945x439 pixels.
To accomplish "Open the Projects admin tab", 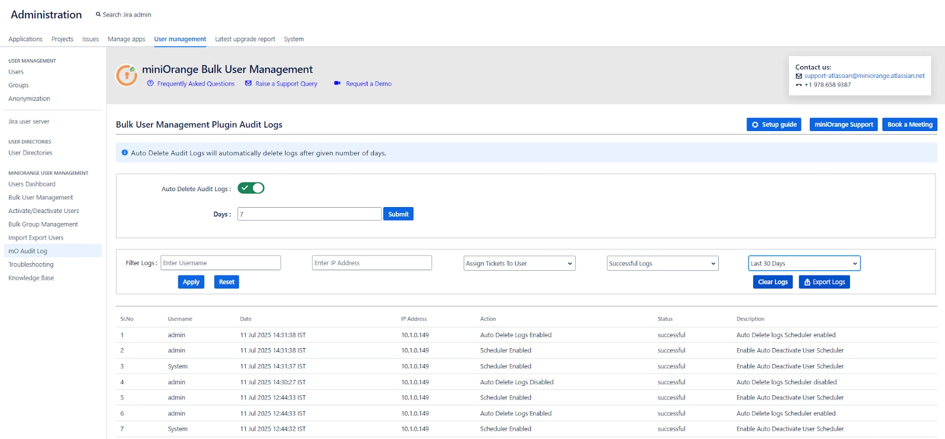I will pyautogui.click(x=62, y=39).
